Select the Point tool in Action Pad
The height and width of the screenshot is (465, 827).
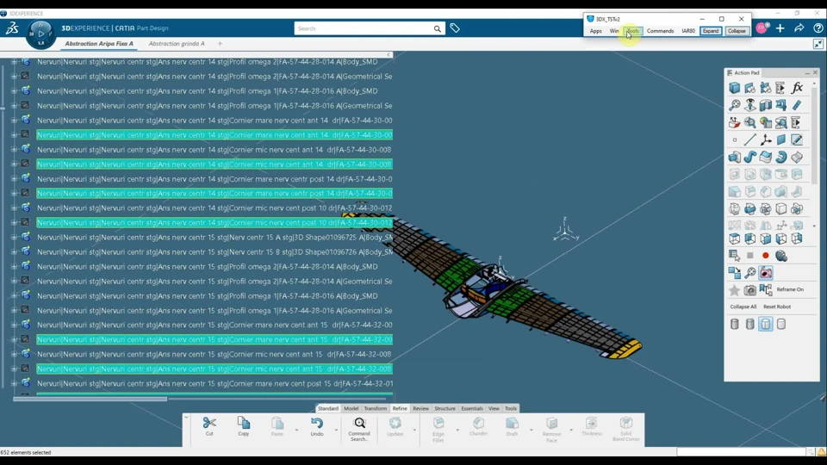point(734,139)
